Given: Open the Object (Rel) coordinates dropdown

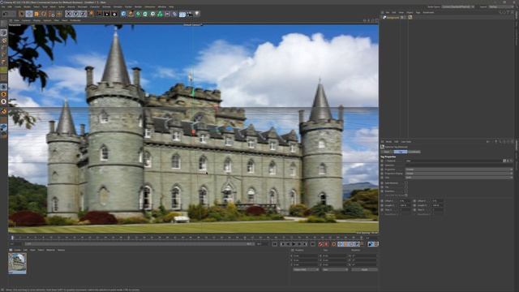Looking at the screenshot, I should [x=306, y=269].
